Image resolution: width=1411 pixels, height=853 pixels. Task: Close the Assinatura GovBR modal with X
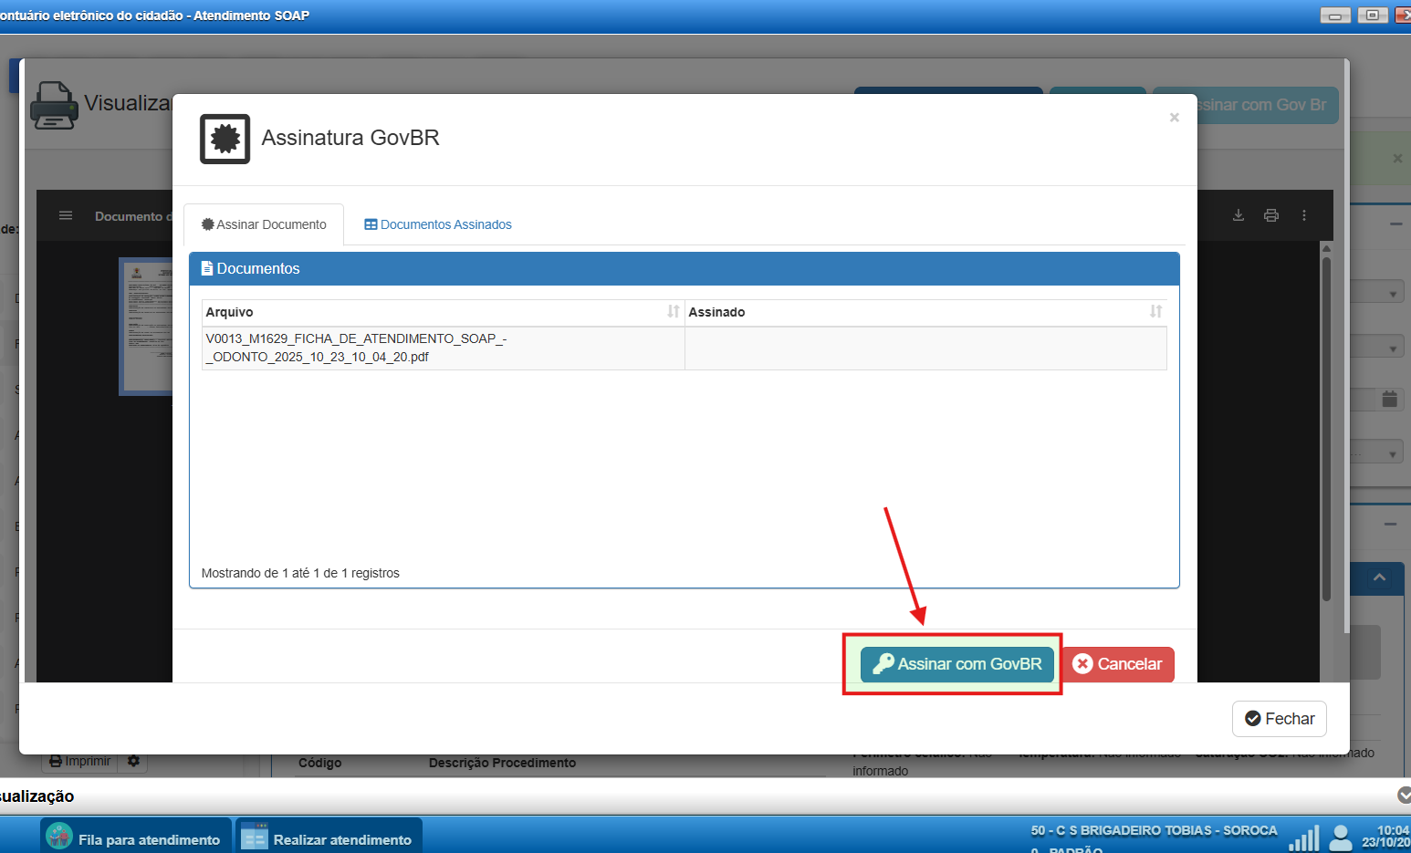click(1174, 118)
